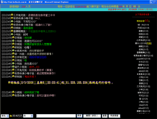
Task: Click Internet Explorer page icon in title bar
Action: click(2, 2)
